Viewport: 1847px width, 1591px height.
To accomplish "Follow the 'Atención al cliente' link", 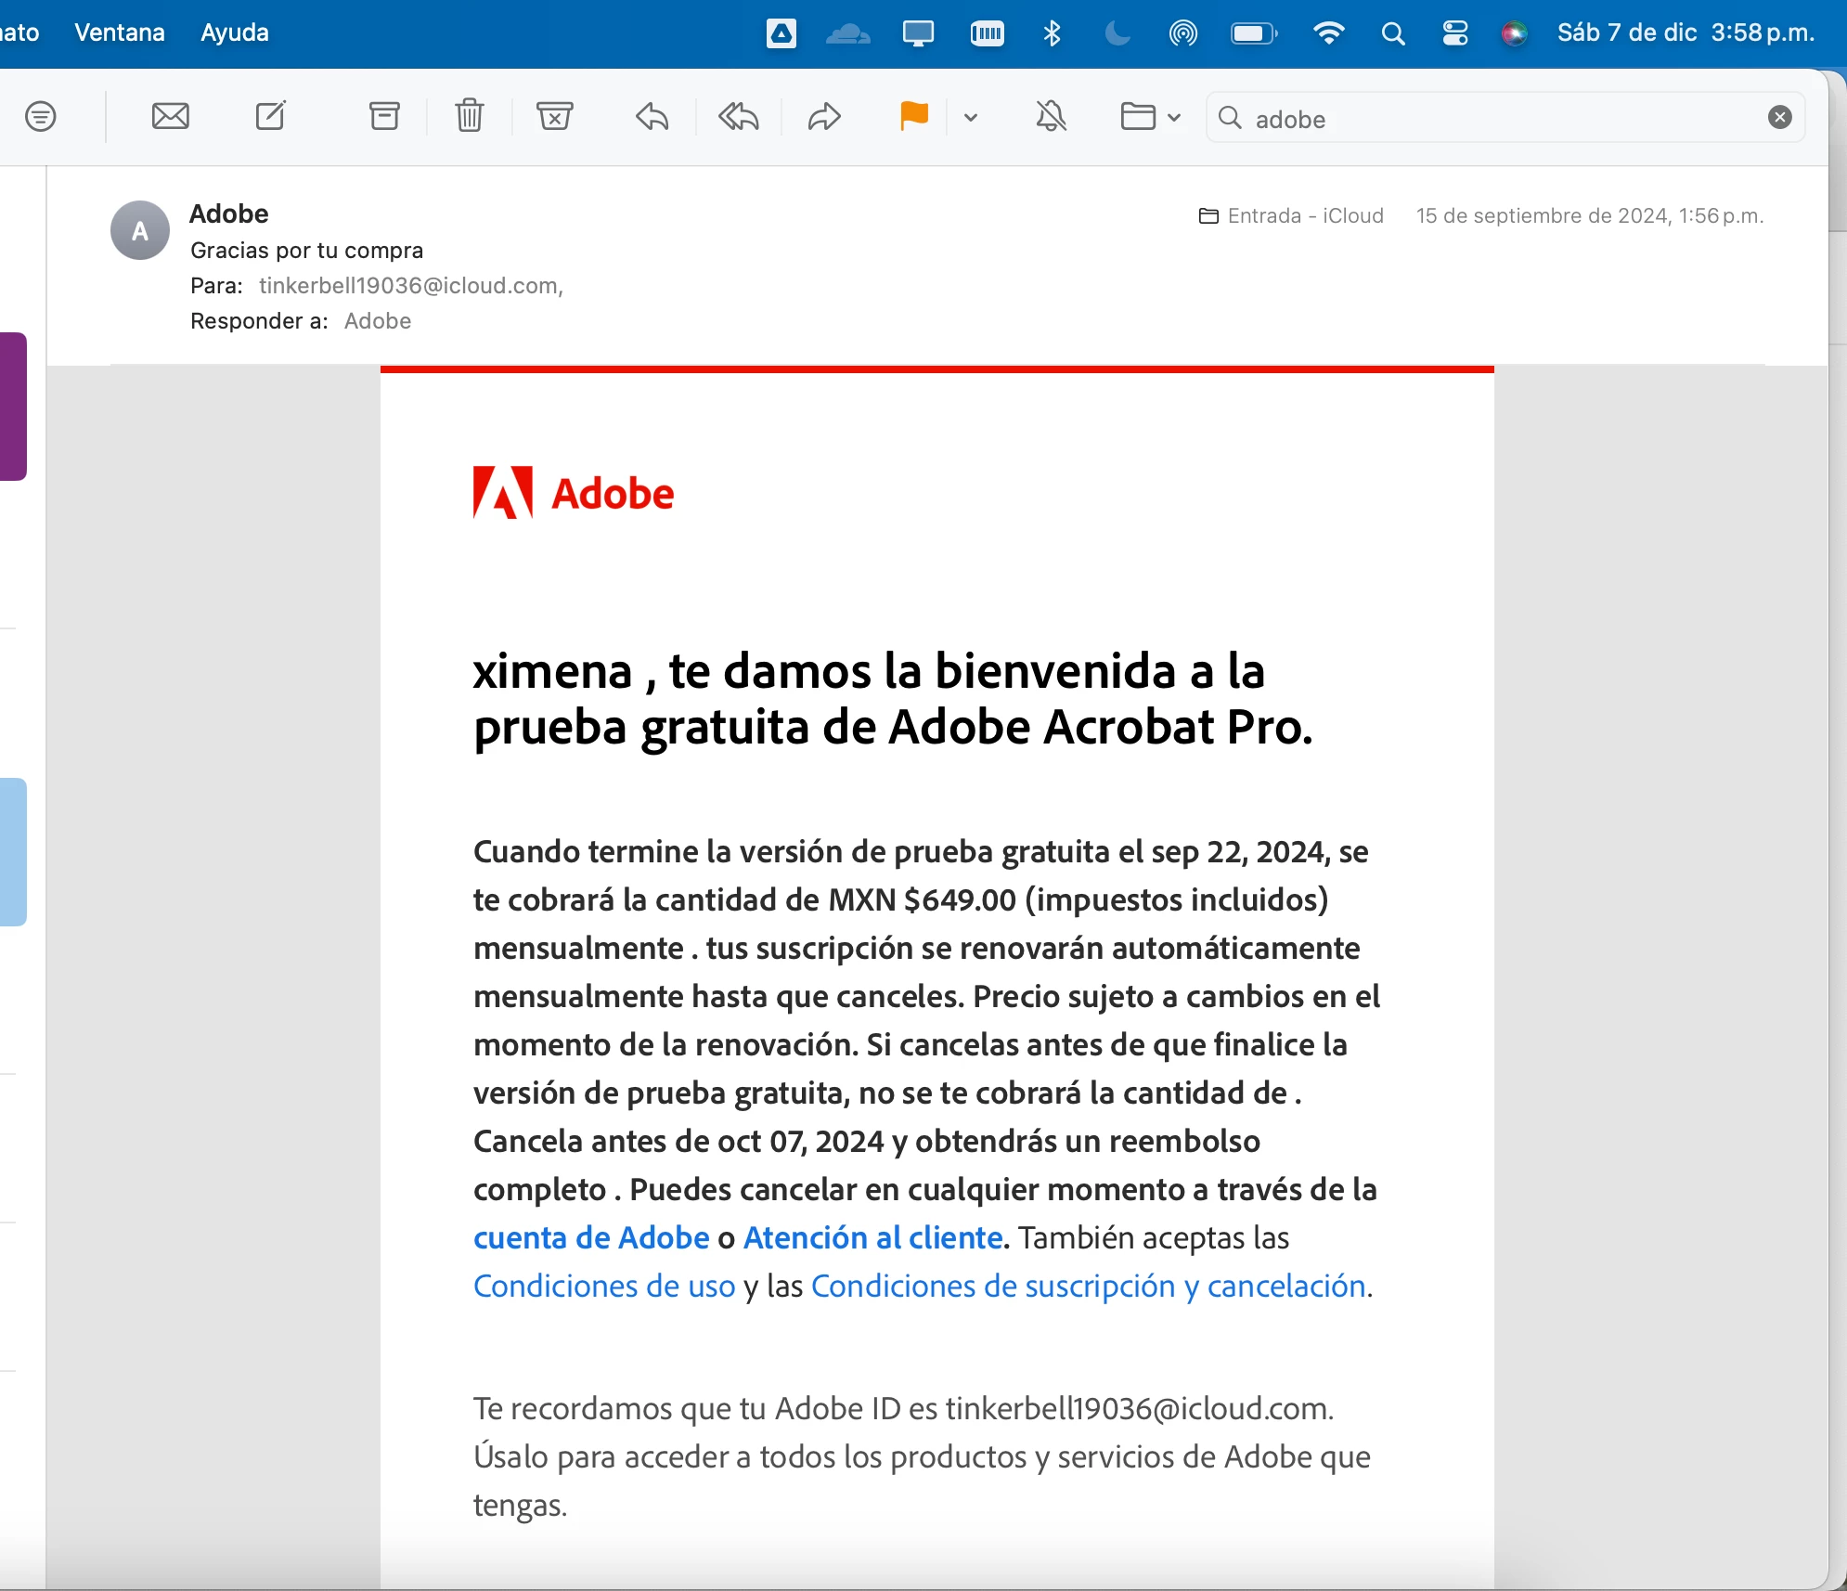I will click(872, 1237).
